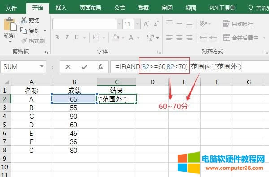
Task: Open the Insert Function fx dialog
Action: [x=100, y=67]
